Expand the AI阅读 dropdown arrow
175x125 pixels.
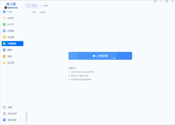pyautogui.click(x=51, y=12)
